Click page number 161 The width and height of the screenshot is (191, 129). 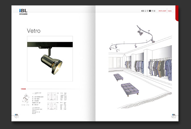[17, 117]
